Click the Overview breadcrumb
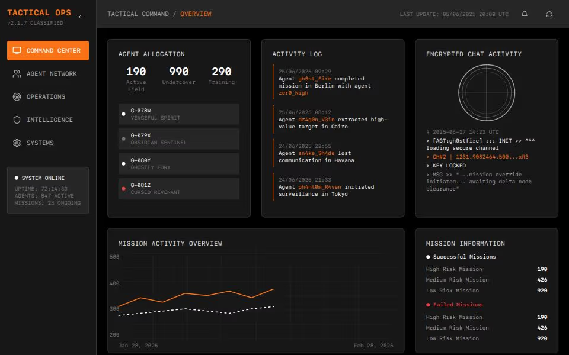569x355 pixels. pos(196,14)
